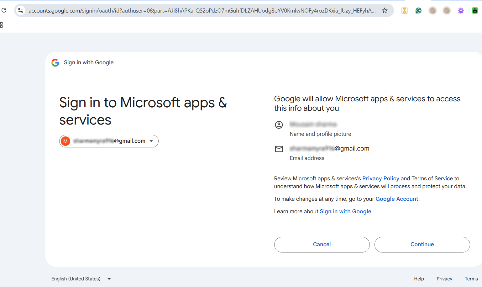Open the Sign in with Google link
Image resolution: width=482 pixels, height=287 pixels.
click(x=345, y=211)
